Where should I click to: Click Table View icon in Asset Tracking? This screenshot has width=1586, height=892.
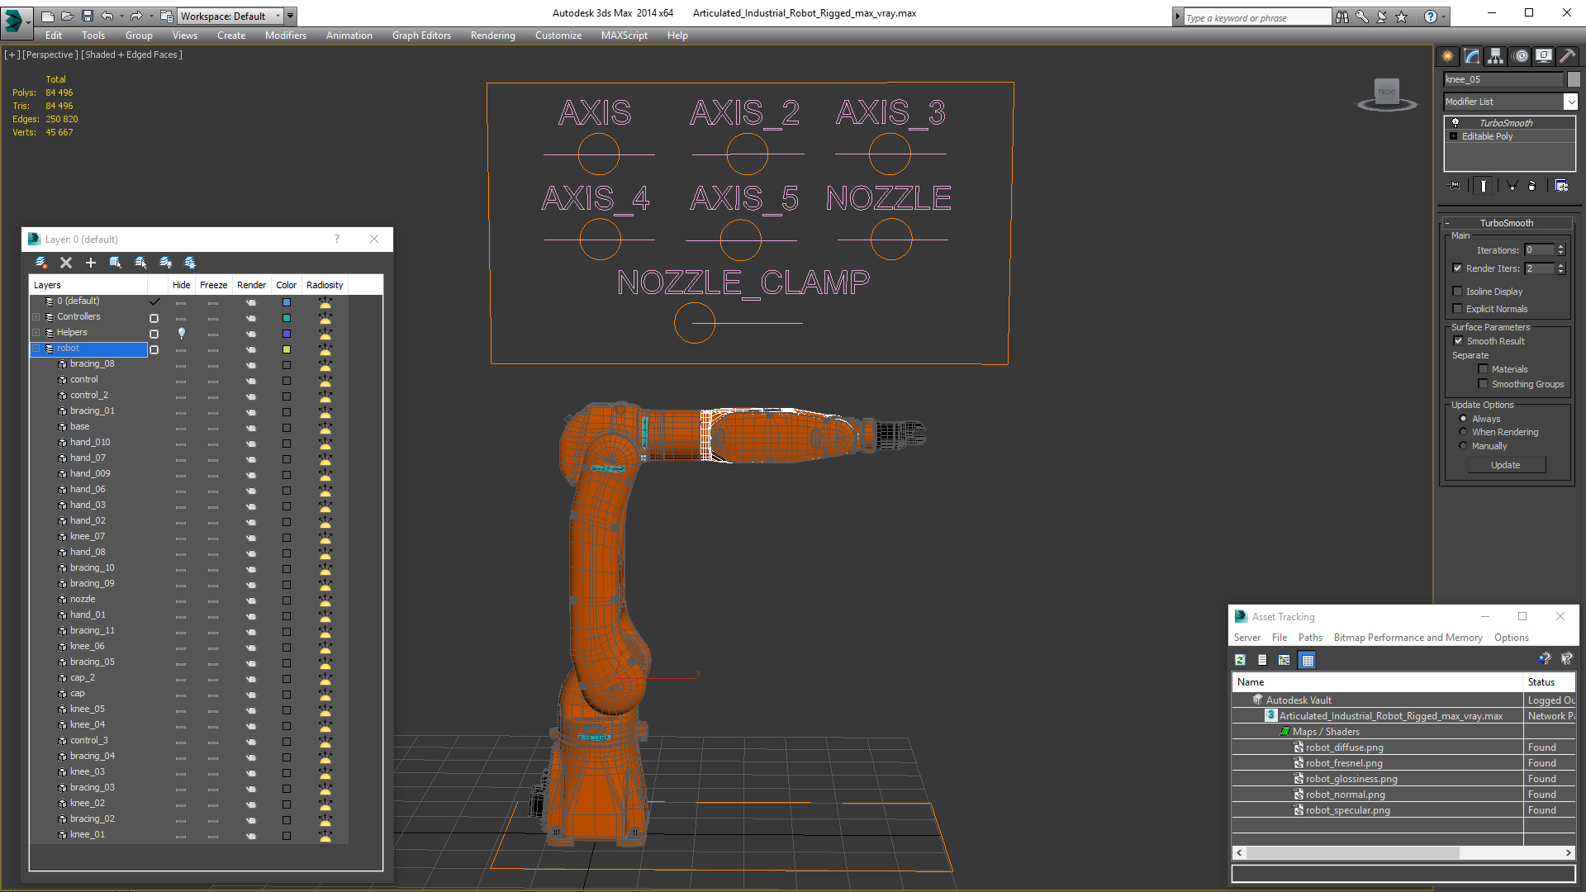tap(1307, 660)
